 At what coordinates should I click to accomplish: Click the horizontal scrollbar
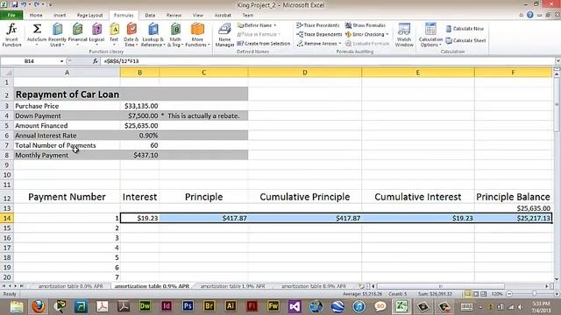coord(441,286)
